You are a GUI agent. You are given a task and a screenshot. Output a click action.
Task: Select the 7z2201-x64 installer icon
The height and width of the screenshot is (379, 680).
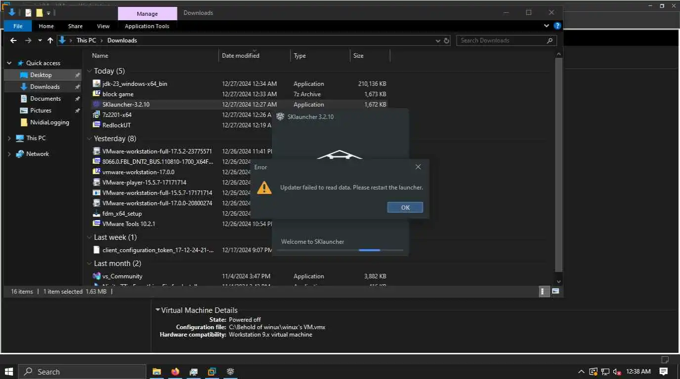(97, 115)
